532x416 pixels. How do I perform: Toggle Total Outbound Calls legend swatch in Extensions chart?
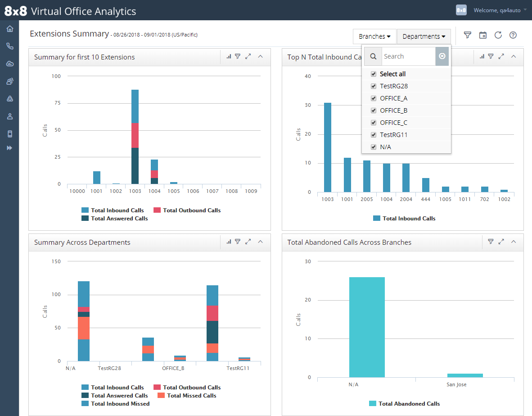(x=157, y=210)
